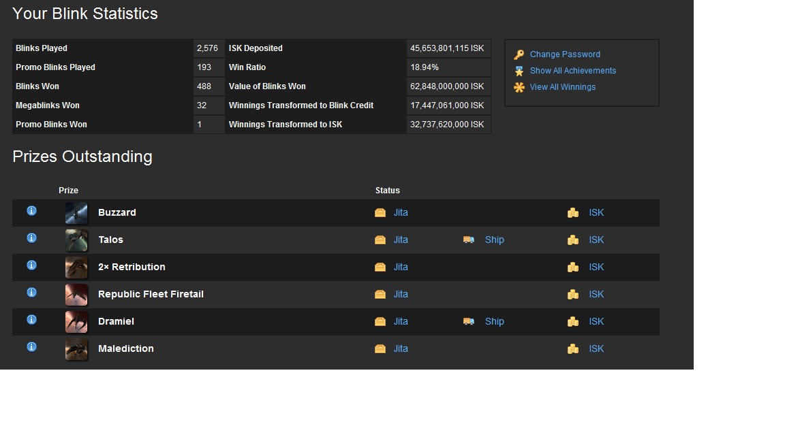Click the Republic Fleet Firetail thumbnail
Screen dimensions: 785x441
pos(76,295)
